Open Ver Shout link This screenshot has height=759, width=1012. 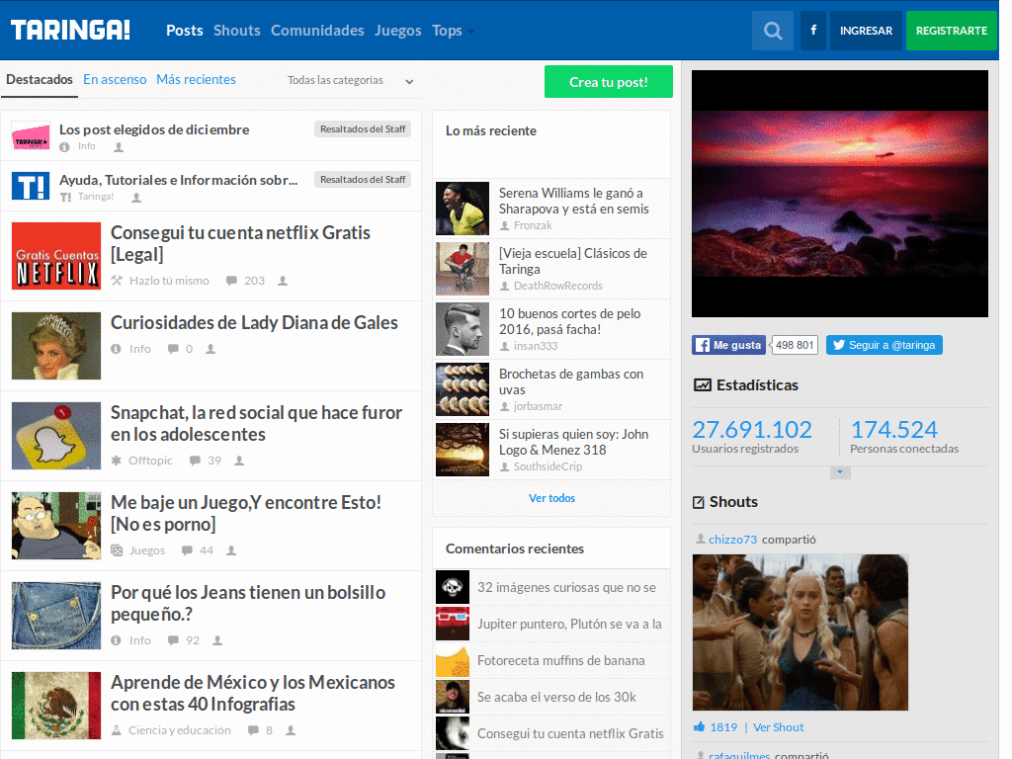coord(779,727)
